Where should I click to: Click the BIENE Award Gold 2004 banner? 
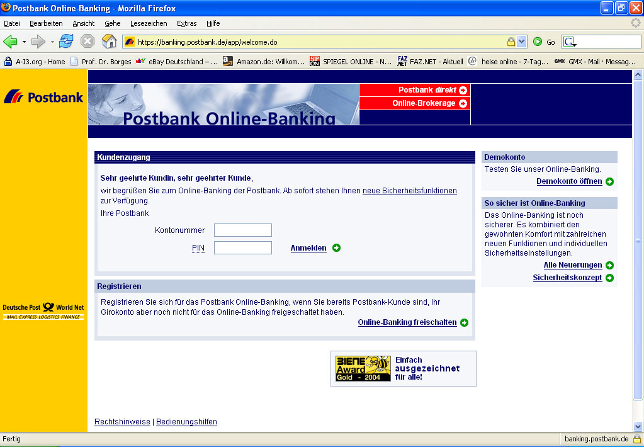coord(404,368)
